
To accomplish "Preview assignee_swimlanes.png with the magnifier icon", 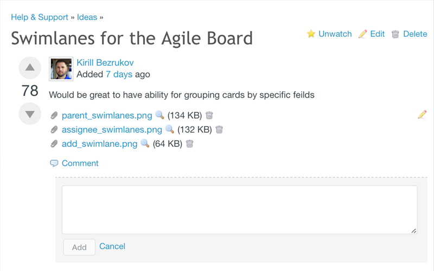I will click(x=169, y=130).
